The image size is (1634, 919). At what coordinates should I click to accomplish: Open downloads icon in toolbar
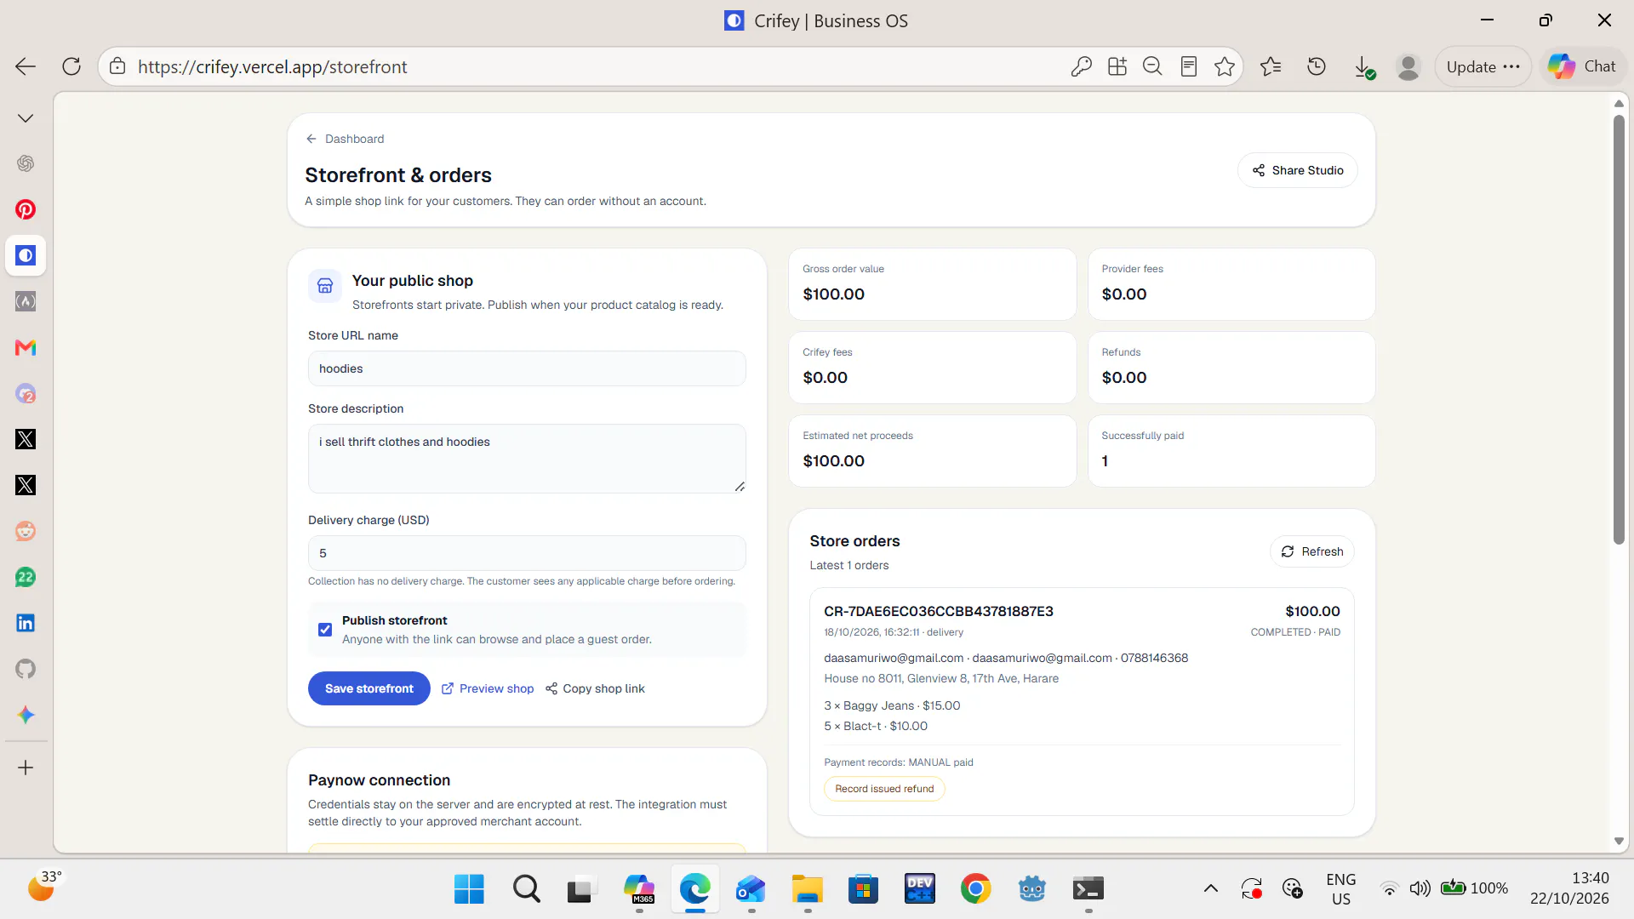(1363, 66)
